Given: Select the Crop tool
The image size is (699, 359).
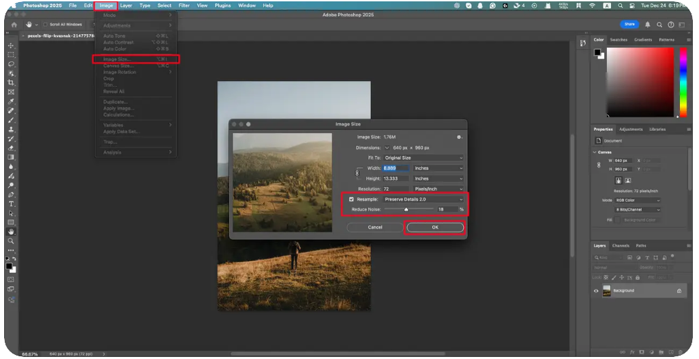Looking at the screenshot, I should click(11, 83).
